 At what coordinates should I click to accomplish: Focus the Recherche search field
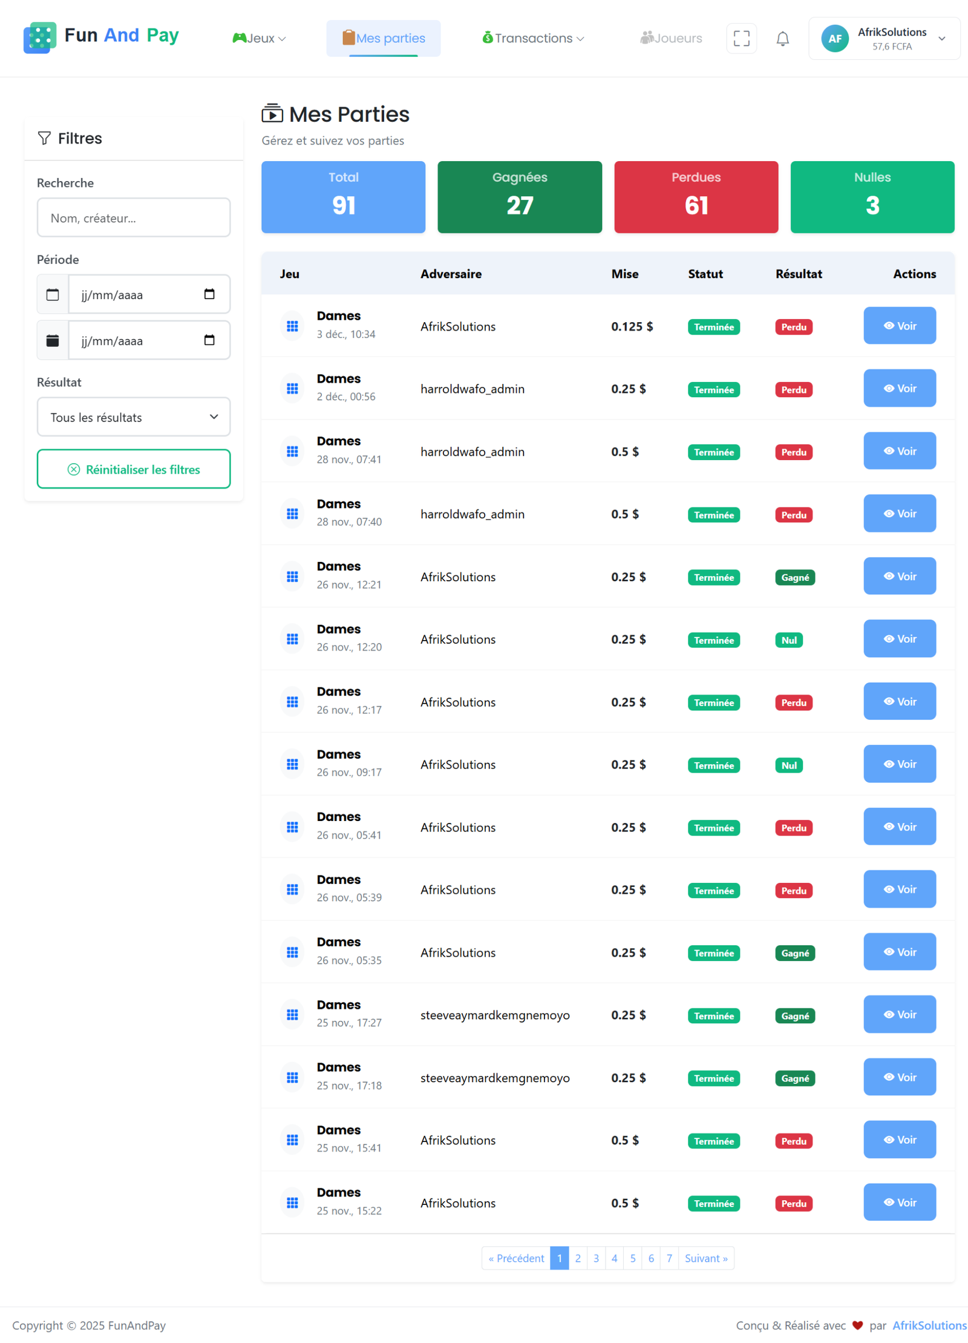pos(133,218)
